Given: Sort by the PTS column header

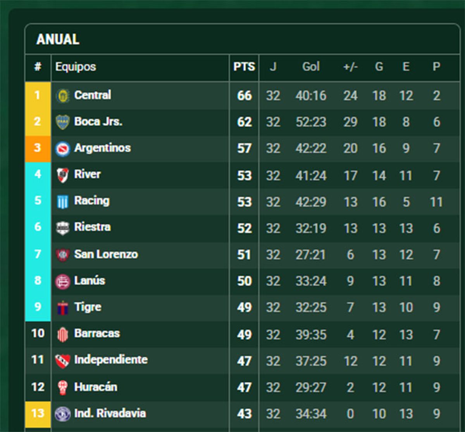Looking at the screenshot, I should point(244,67).
